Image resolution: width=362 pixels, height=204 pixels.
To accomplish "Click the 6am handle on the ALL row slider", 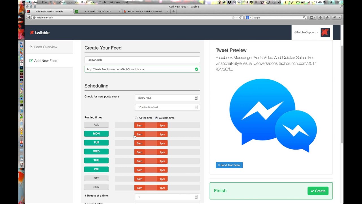I will point(139,125).
